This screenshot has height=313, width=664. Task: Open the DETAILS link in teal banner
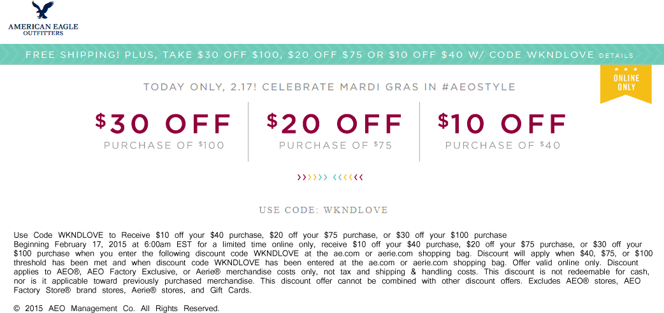616,55
